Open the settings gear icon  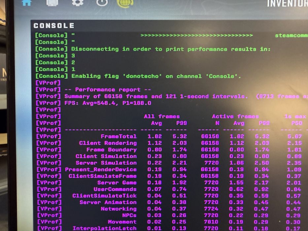pyautogui.click(x=78, y=2)
